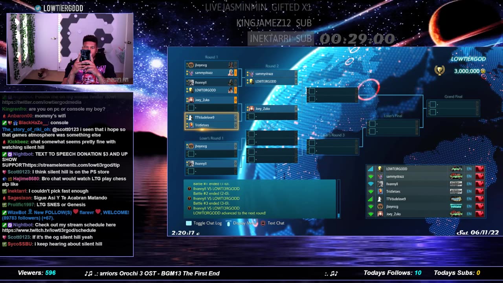Click Joey_Zuko's avatar in the Round 2 bracket

point(251,108)
